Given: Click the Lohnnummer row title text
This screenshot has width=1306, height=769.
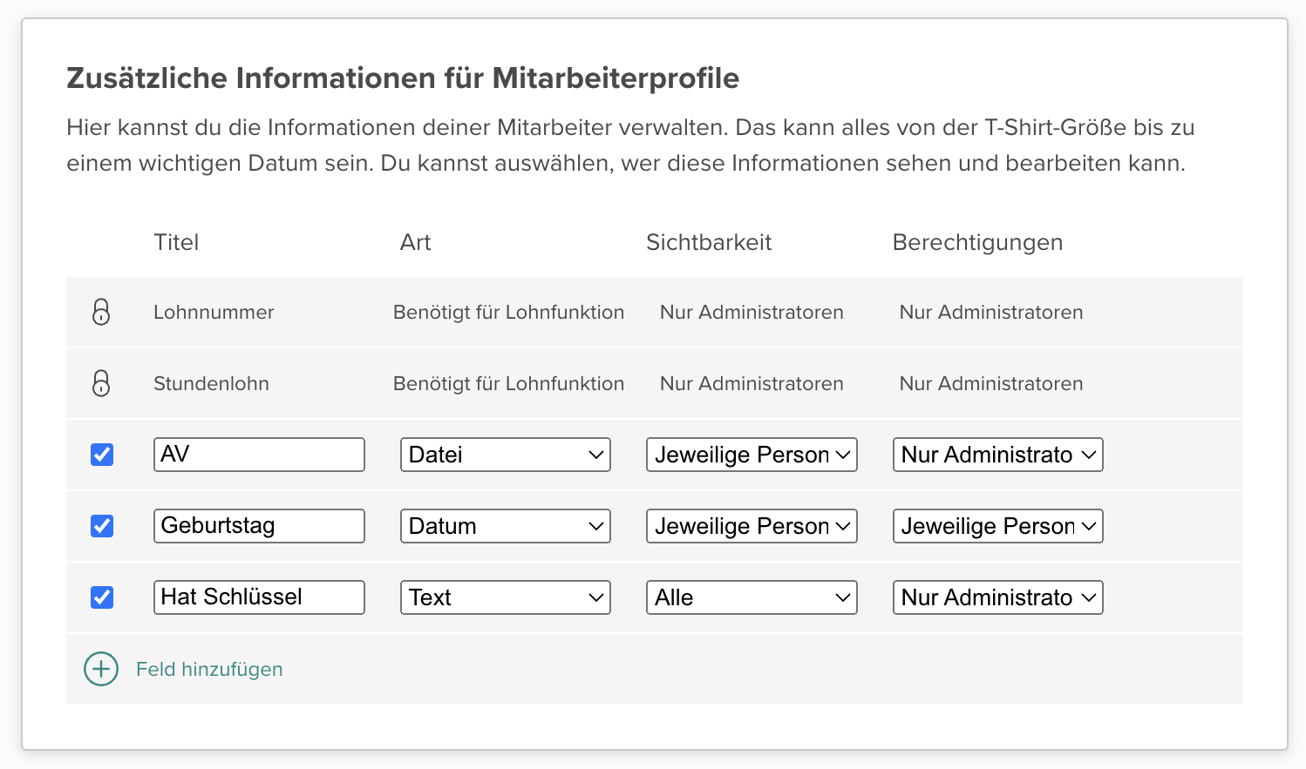Looking at the screenshot, I should [214, 312].
